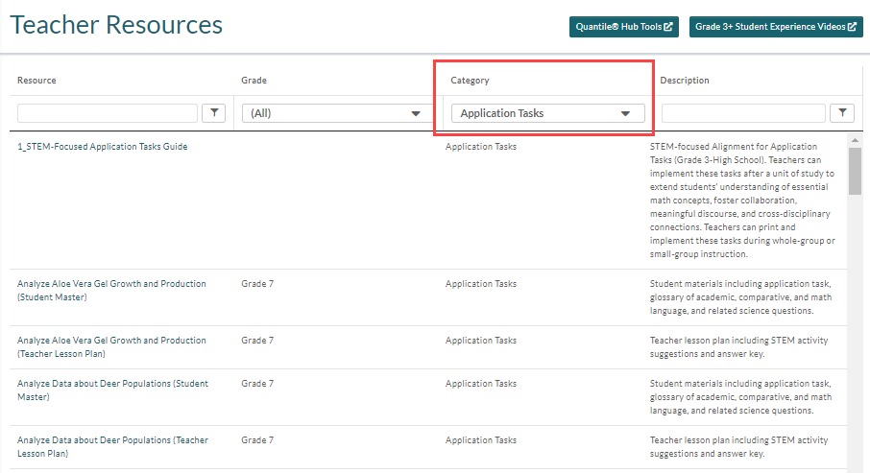Screen dimensions: 870x473
Task: Open Analyze Data about Deer Populations Student Master
Action: tap(112, 390)
